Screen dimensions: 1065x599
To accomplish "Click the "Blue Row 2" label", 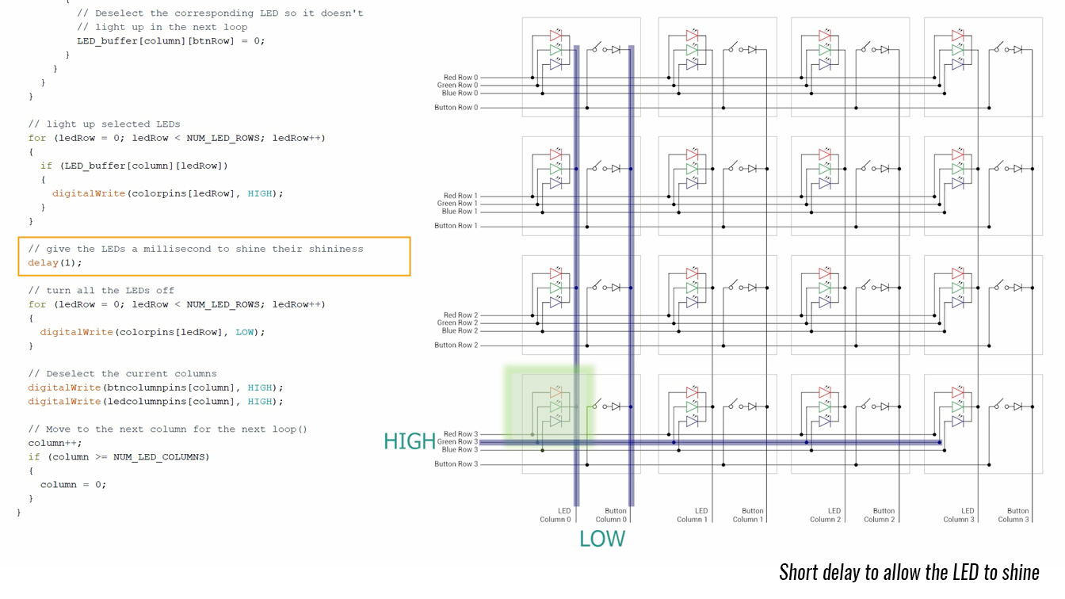I will (460, 331).
